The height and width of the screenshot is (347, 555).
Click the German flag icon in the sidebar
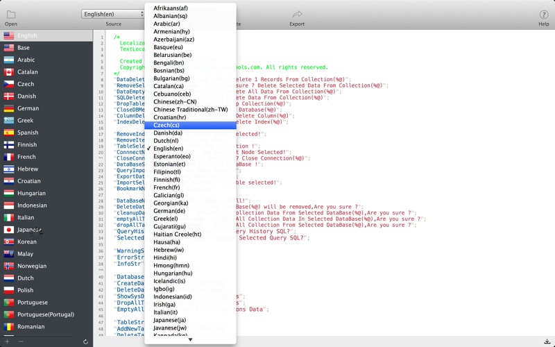click(x=9, y=108)
